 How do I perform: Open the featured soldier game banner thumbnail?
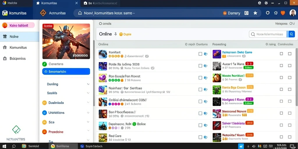click(x=66, y=41)
